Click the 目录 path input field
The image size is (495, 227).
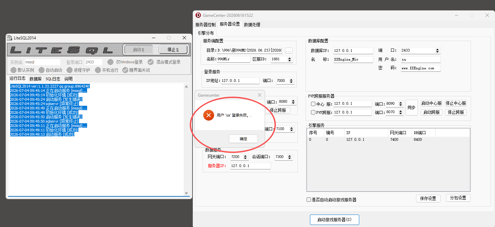[250, 51]
